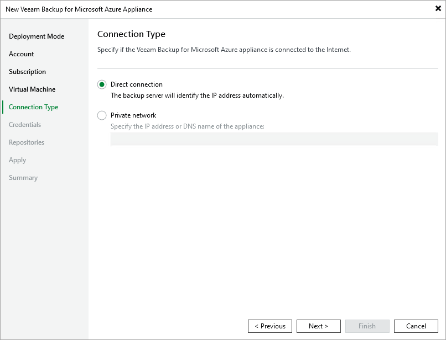Select the Connection Type step
This screenshot has width=446, height=340.
click(32, 107)
